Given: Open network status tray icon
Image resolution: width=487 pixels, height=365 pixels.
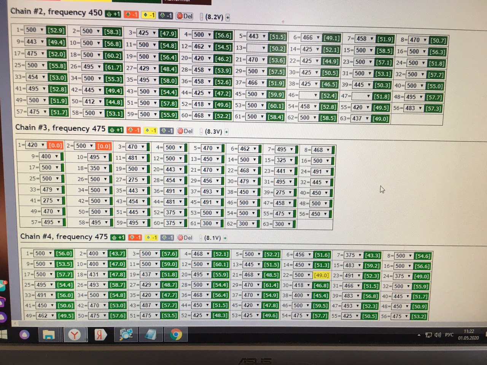Looking at the screenshot, I should click(x=428, y=335).
